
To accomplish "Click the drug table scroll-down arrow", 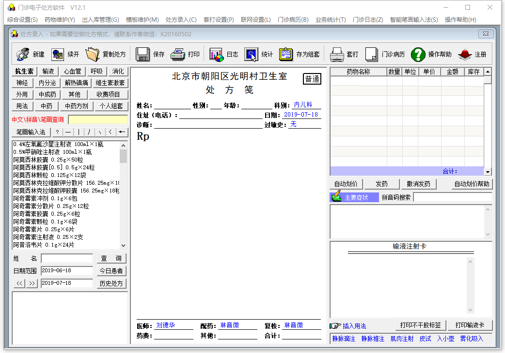I will pyautogui.click(x=488, y=172).
